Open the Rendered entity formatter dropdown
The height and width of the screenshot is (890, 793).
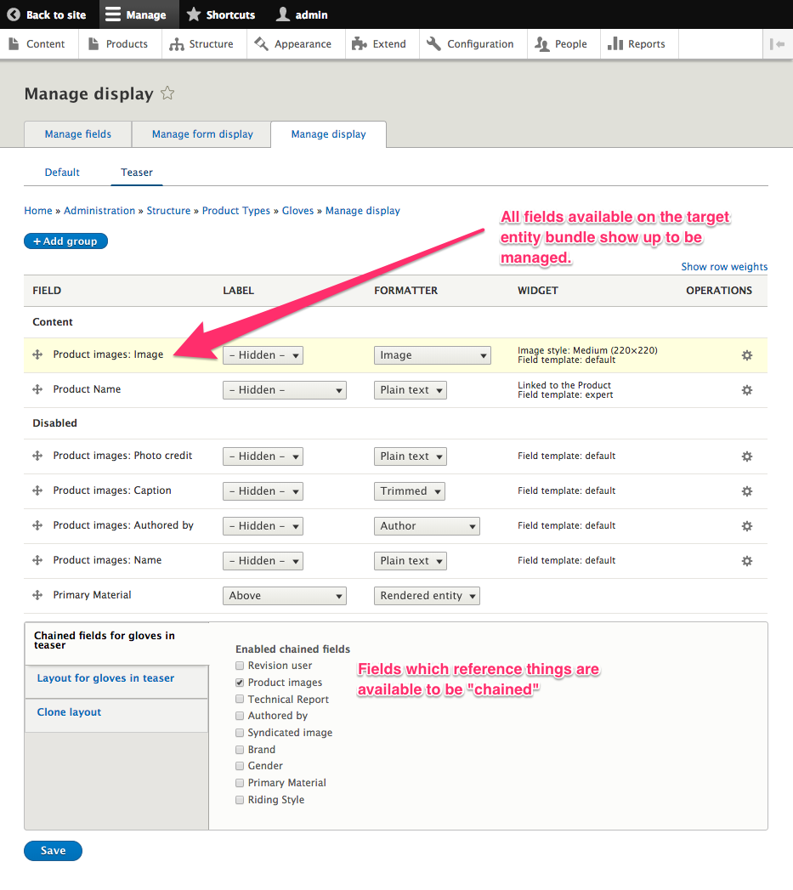click(427, 595)
